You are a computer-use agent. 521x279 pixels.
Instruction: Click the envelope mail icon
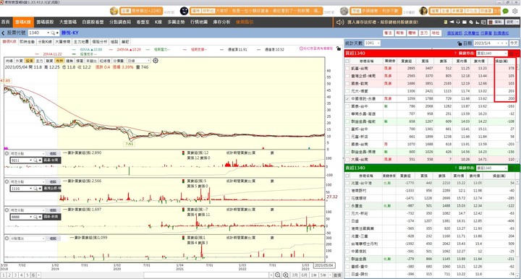click(x=465, y=22)
